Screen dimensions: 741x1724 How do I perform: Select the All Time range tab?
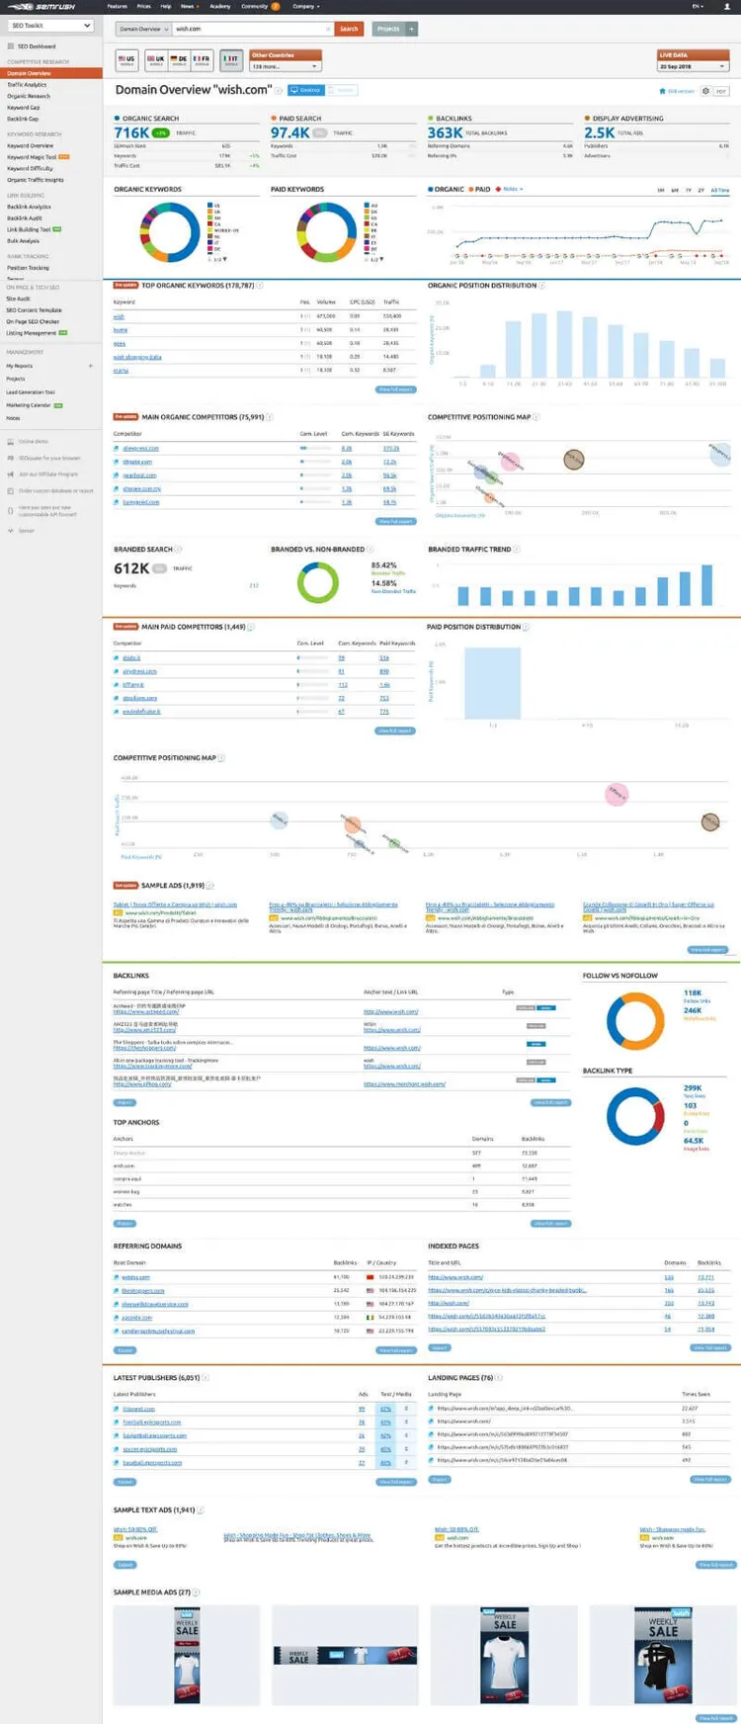tap(720, 190)
